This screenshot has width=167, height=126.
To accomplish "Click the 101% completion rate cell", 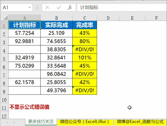I will pos(85,58).
